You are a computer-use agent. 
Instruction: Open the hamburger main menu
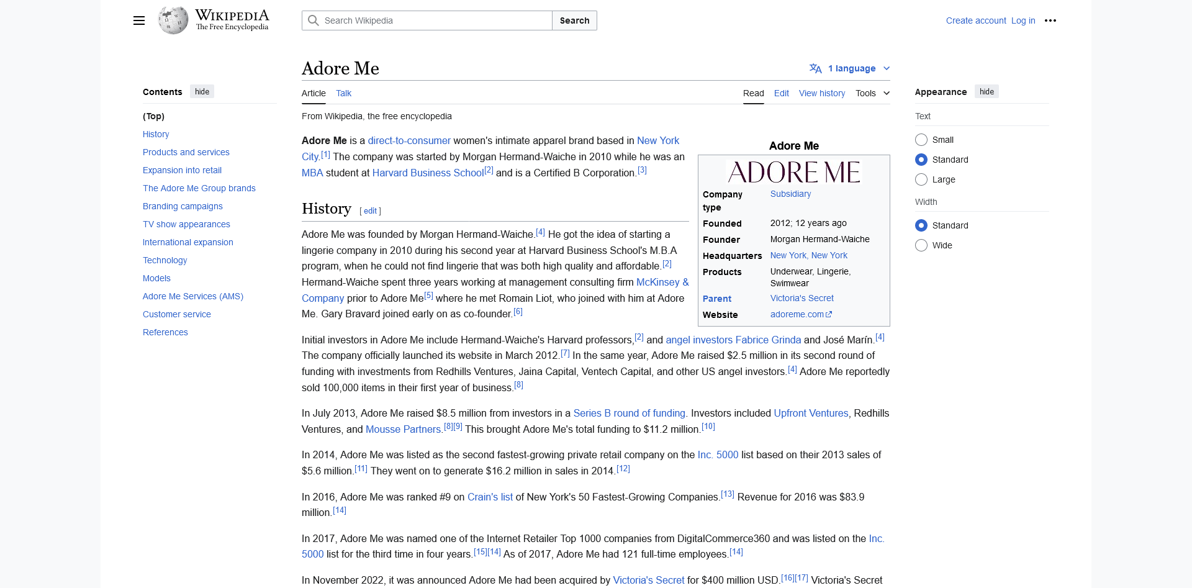[x=139, y=20]
